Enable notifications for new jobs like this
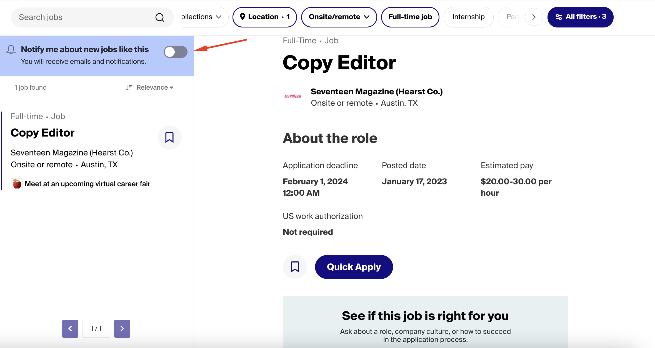Viewport: 655px width, 348px height. click(175, 52)
